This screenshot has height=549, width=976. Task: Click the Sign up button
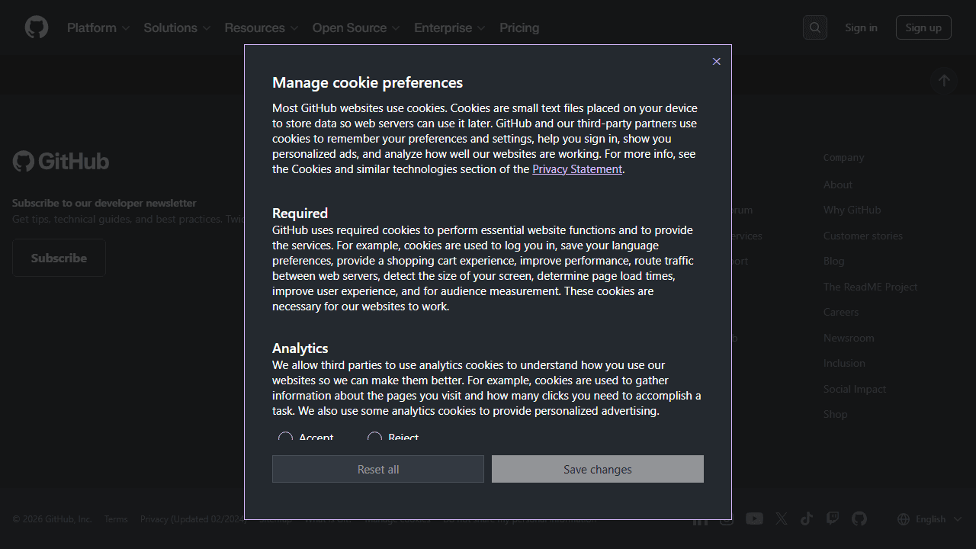coord(923,27)
